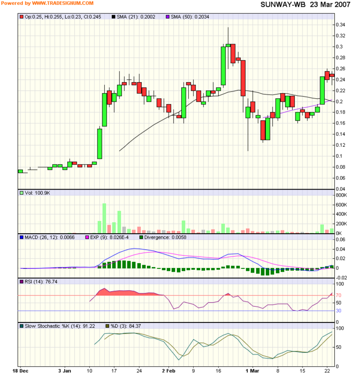
Task: Click the magenta EXP (9) legend swatch
Action: [x=87, y=237]
